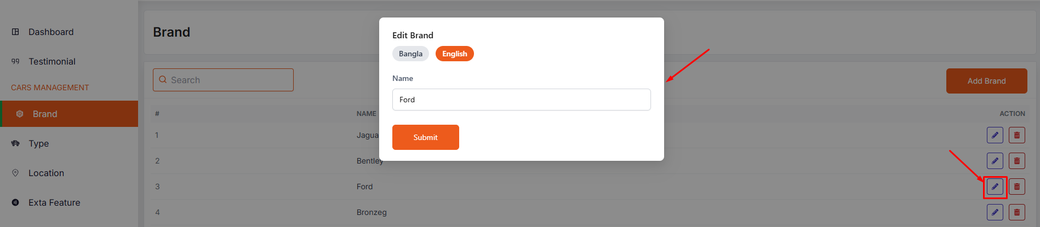Delete the Bentley brand with trash icon
The height and width of the screenshot is (227, 1040).
[x=1016, y=161]
